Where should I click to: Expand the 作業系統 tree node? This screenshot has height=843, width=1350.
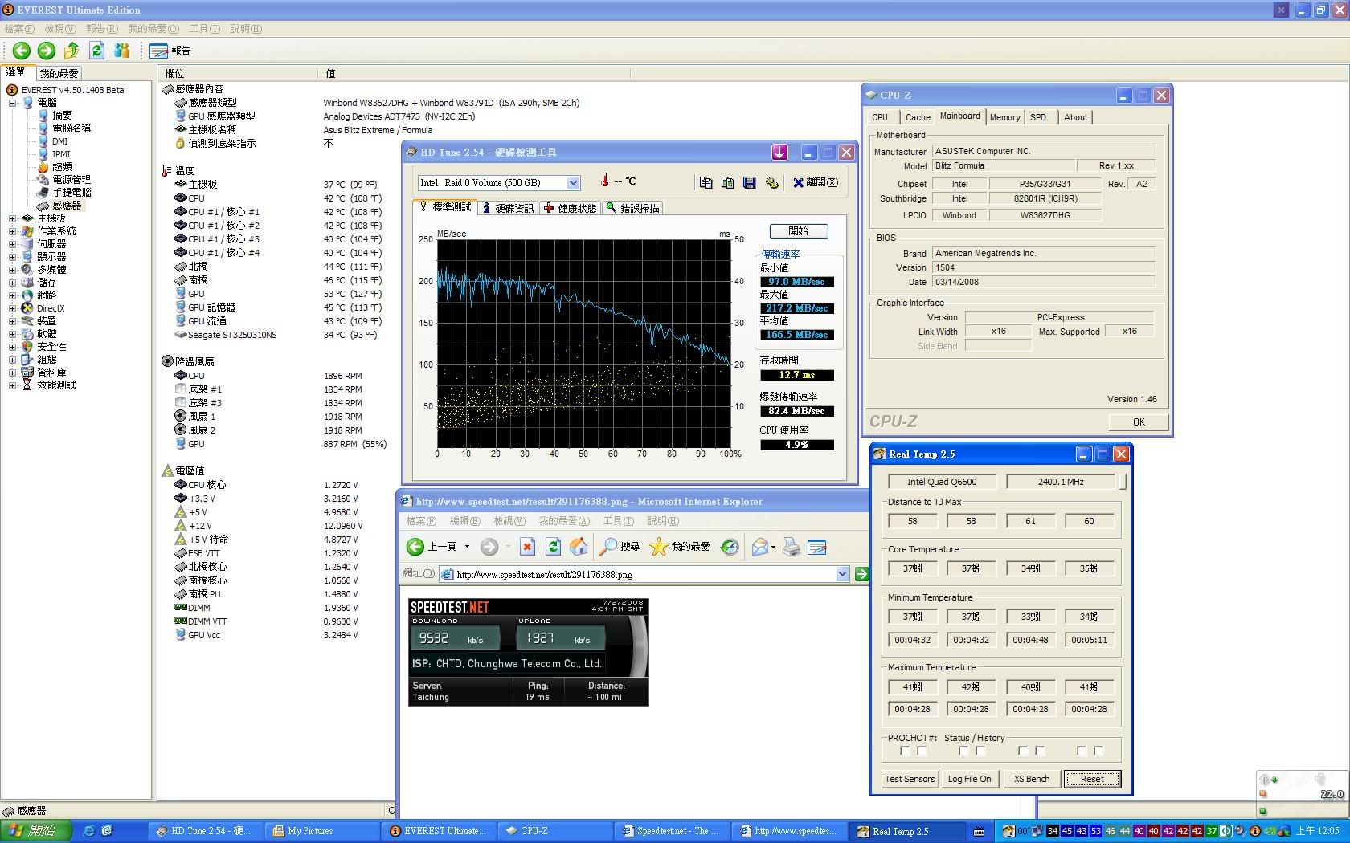(x=12, y=231)
